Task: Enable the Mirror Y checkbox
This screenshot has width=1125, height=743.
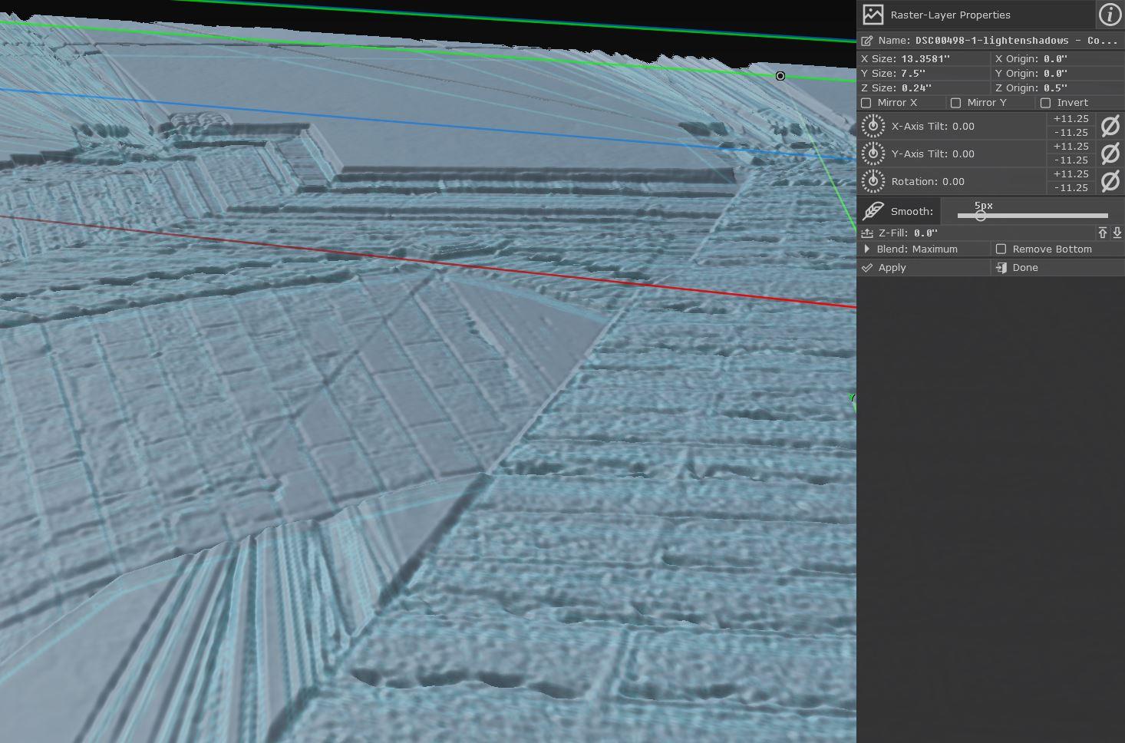Action: coord(956,103)
